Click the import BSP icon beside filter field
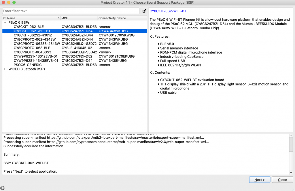The width and height of the screenshot is (295, 191). tap(144, 11)
